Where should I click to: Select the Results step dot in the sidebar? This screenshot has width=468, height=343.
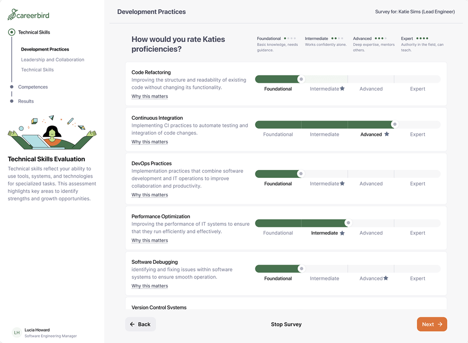12,101
